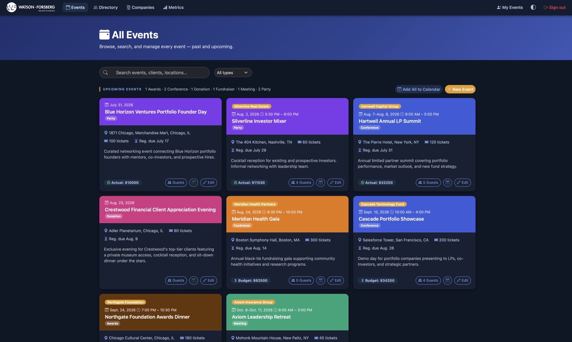
Task: Click the Silverline Real Estate client badge
Action: 251,107
